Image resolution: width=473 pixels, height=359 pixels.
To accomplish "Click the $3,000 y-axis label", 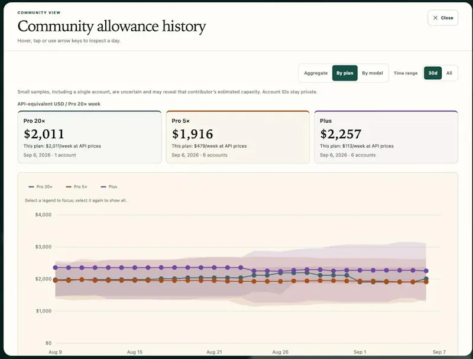I will click(43, 247).
